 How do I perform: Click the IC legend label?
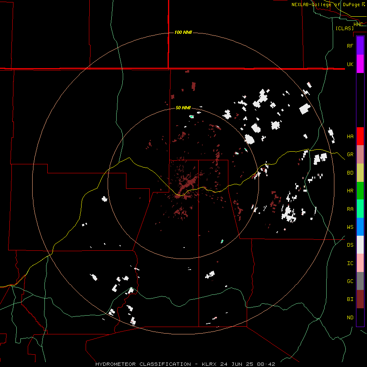pos(350,263)
